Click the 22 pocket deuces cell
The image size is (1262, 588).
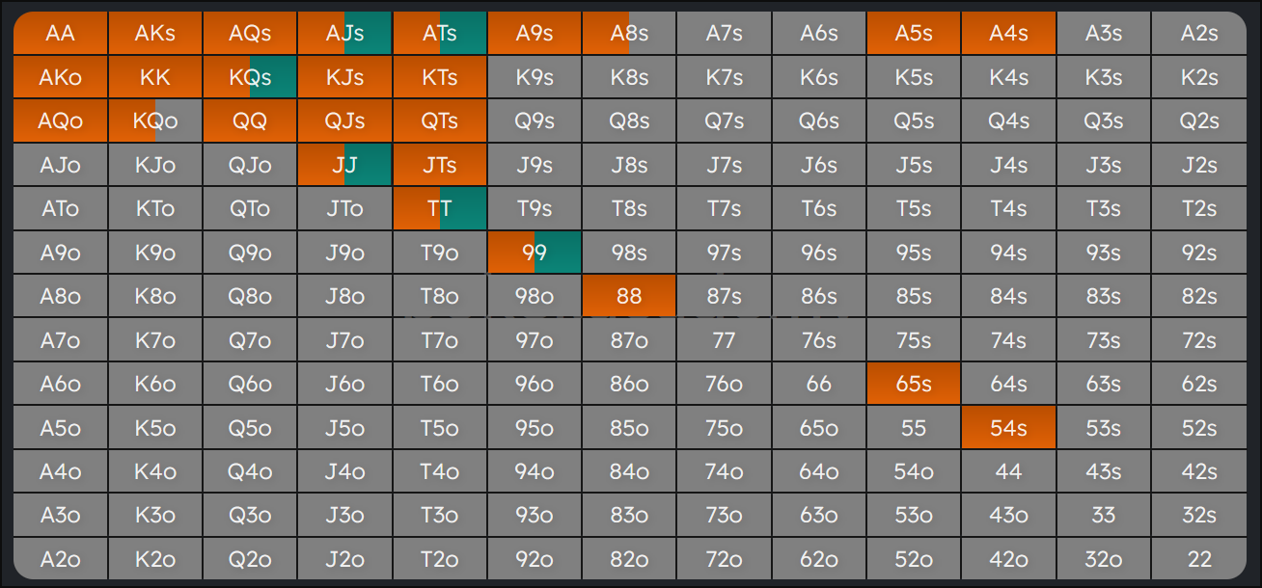tap(1198, 558)
